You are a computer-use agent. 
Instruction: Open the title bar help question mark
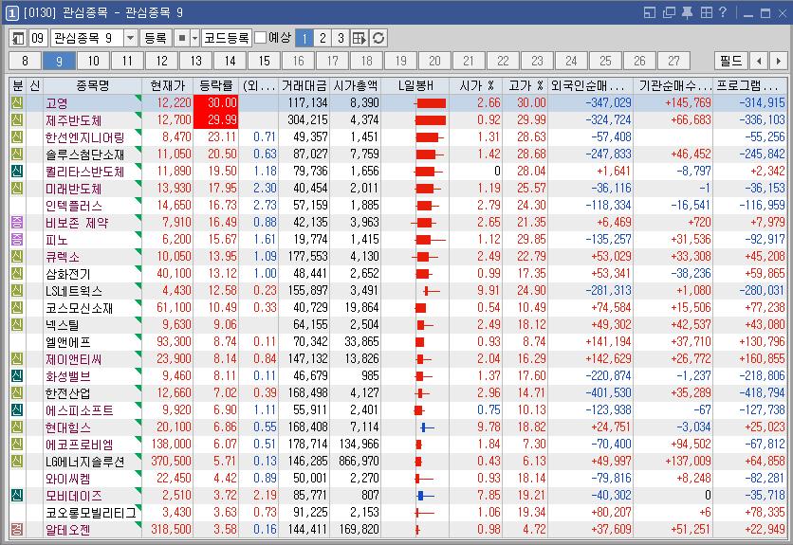click(722, 12)
